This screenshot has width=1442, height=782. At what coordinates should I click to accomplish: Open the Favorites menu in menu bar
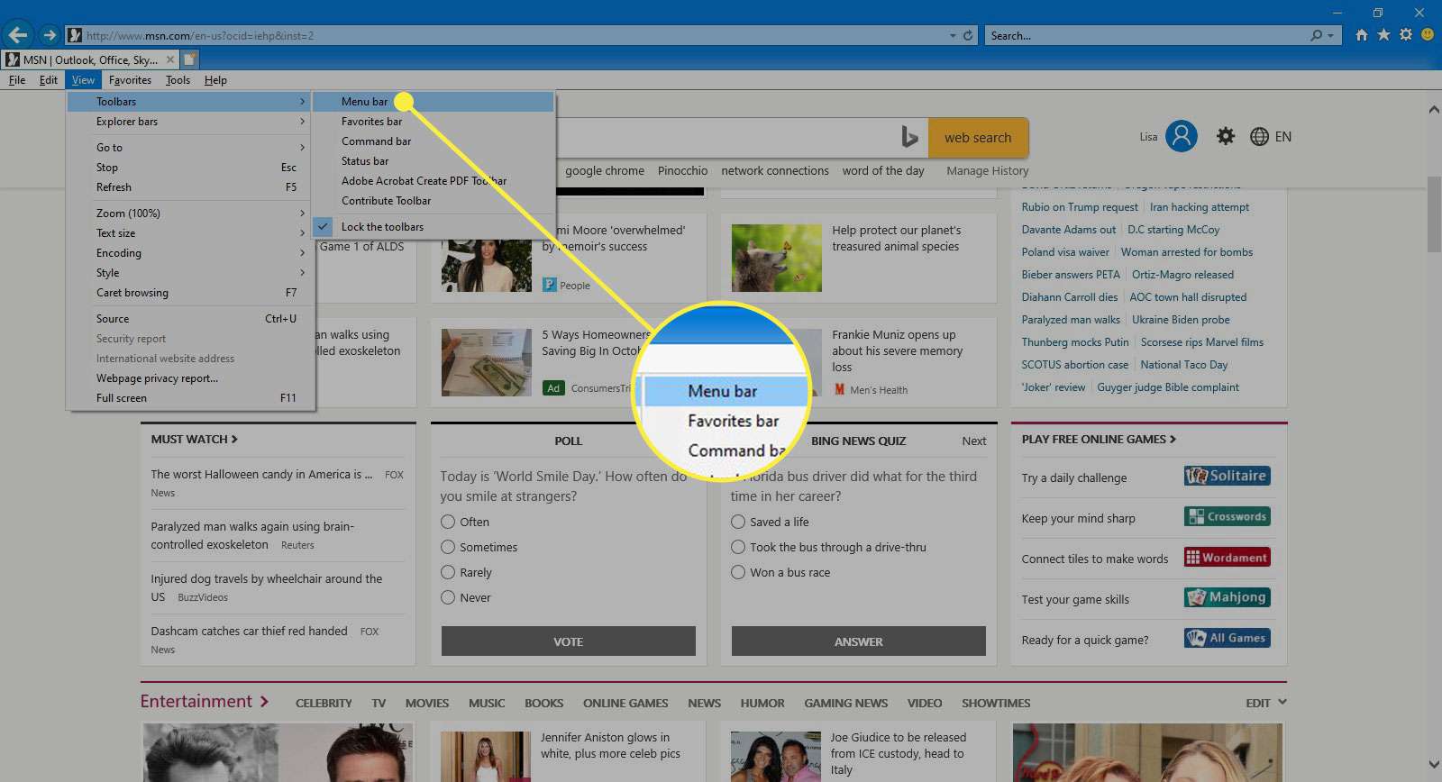tap(130, 80)
